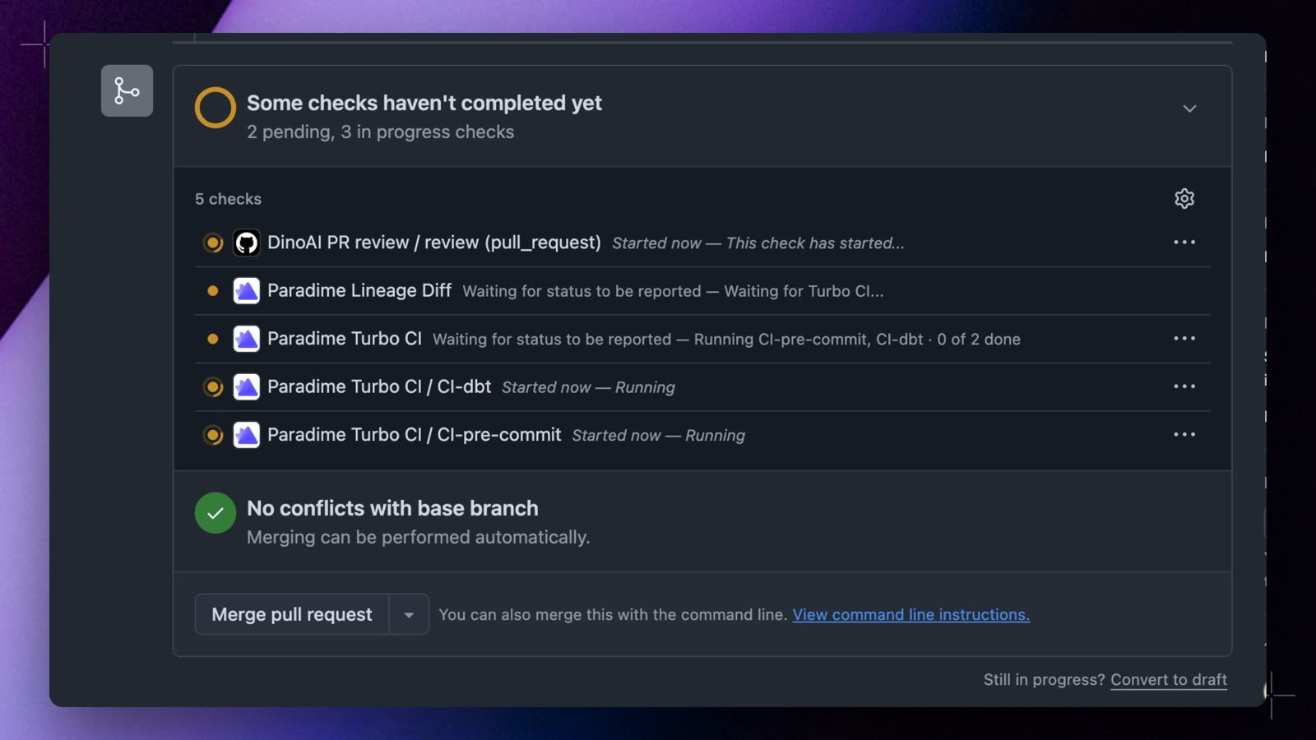Open options menu for CI-pre-commit check

coord(1184,434)
